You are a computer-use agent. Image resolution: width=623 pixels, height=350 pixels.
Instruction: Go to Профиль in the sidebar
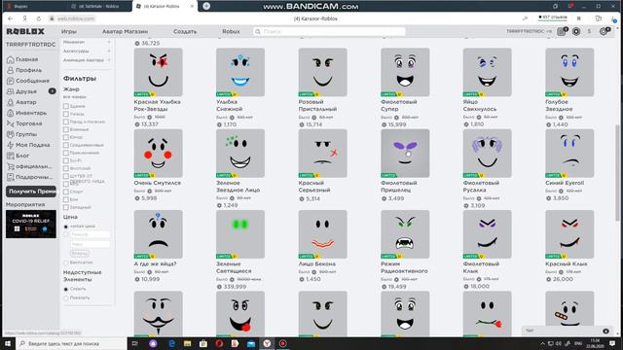click(24, 70)
